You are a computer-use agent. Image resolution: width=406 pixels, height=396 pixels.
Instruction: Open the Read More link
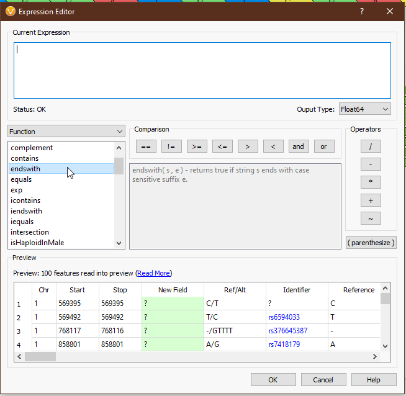pyautogui.click(x=153, y=273)
